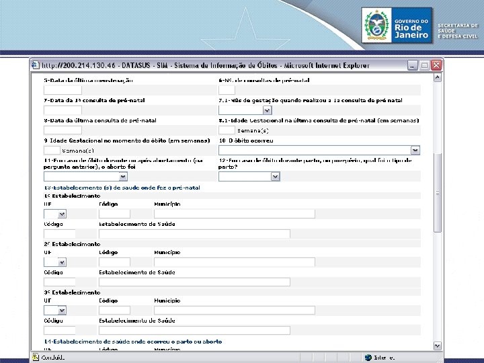Click the 3º Estabelecimento label
Viewport: 484px width, 363px height.
click(72, 292)
